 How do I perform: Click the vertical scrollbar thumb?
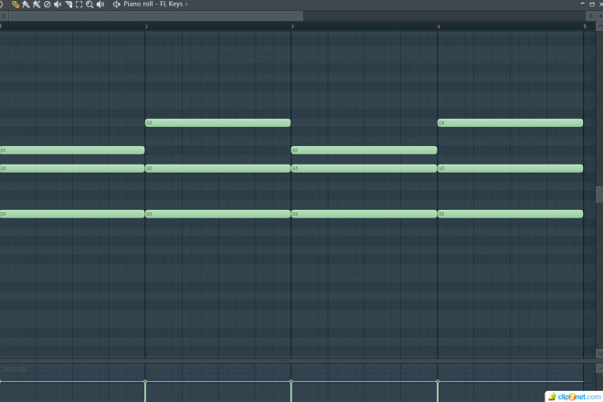tap(599, 195)
